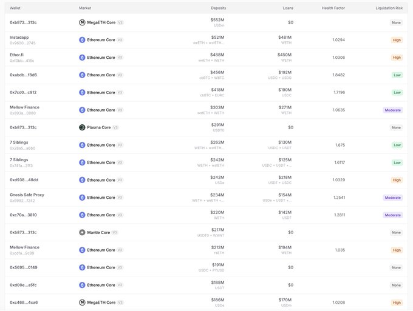Open wallet 0xc468...4ca6
The width and height of the screenshot is (413, 311).
(x=24, y=303)
